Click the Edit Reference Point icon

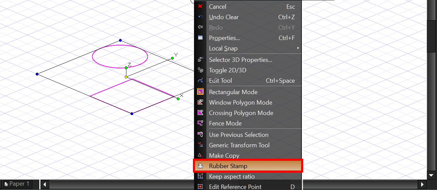(200, 186)
